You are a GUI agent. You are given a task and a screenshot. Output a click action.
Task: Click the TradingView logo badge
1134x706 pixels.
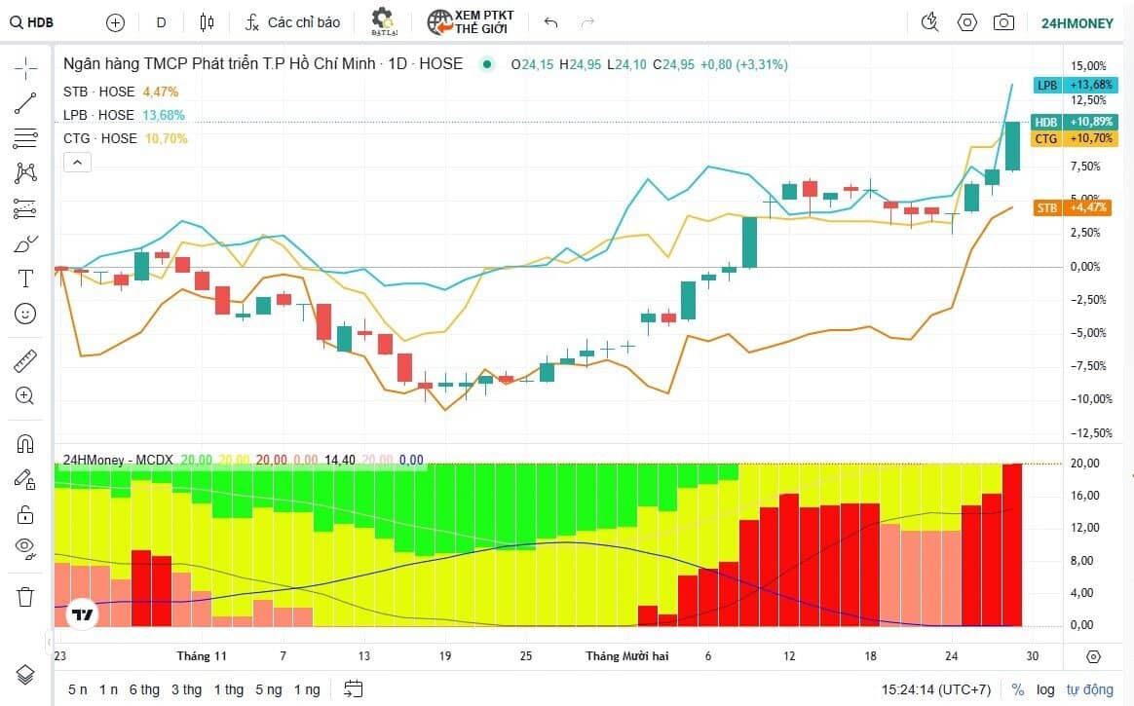tap(83, 614)
